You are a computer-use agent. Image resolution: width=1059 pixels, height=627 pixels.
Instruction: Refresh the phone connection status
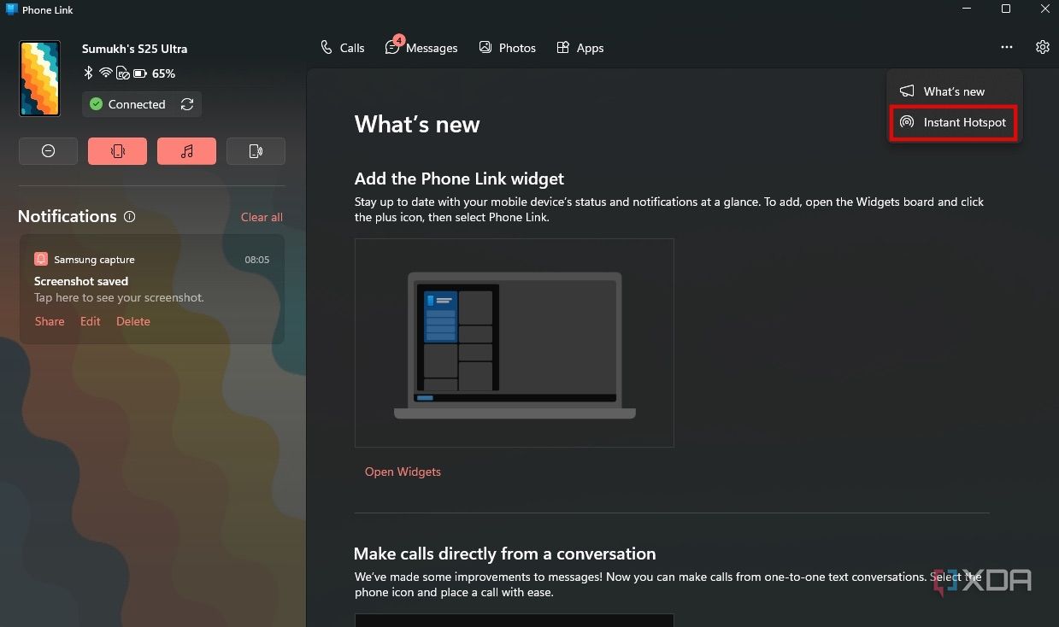pyautogui.click(x=187, y=104)
